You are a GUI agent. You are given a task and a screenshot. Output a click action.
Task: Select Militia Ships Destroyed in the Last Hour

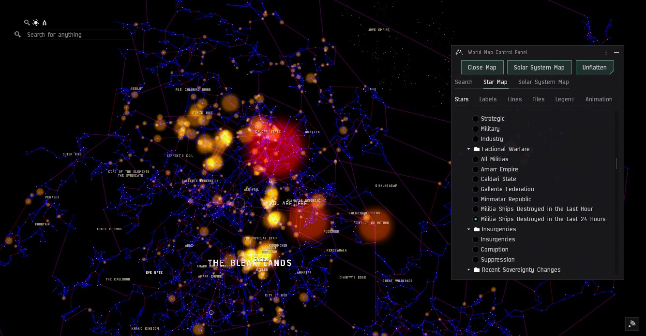point(476,209)
